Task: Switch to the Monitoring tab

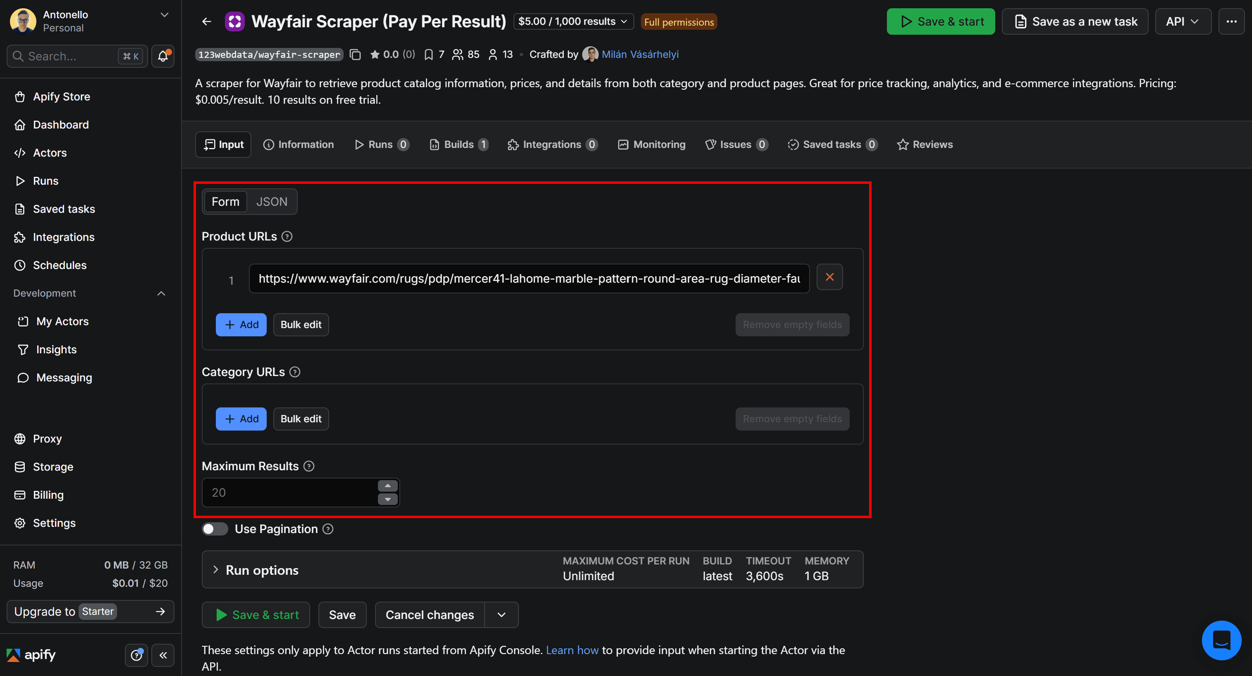Action: pyautogui.click(x=652, y=145)
